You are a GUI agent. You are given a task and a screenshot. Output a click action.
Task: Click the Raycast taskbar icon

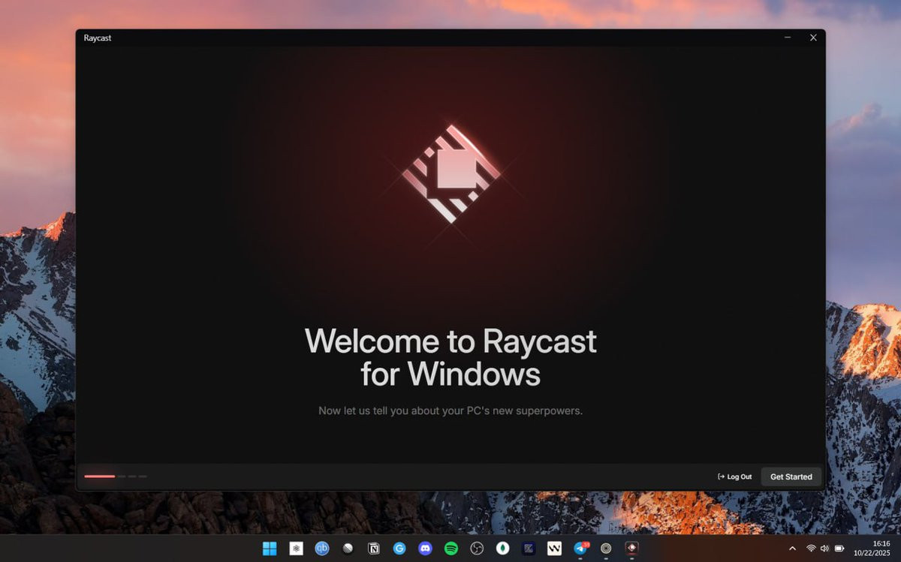click(x=631, y=548)
